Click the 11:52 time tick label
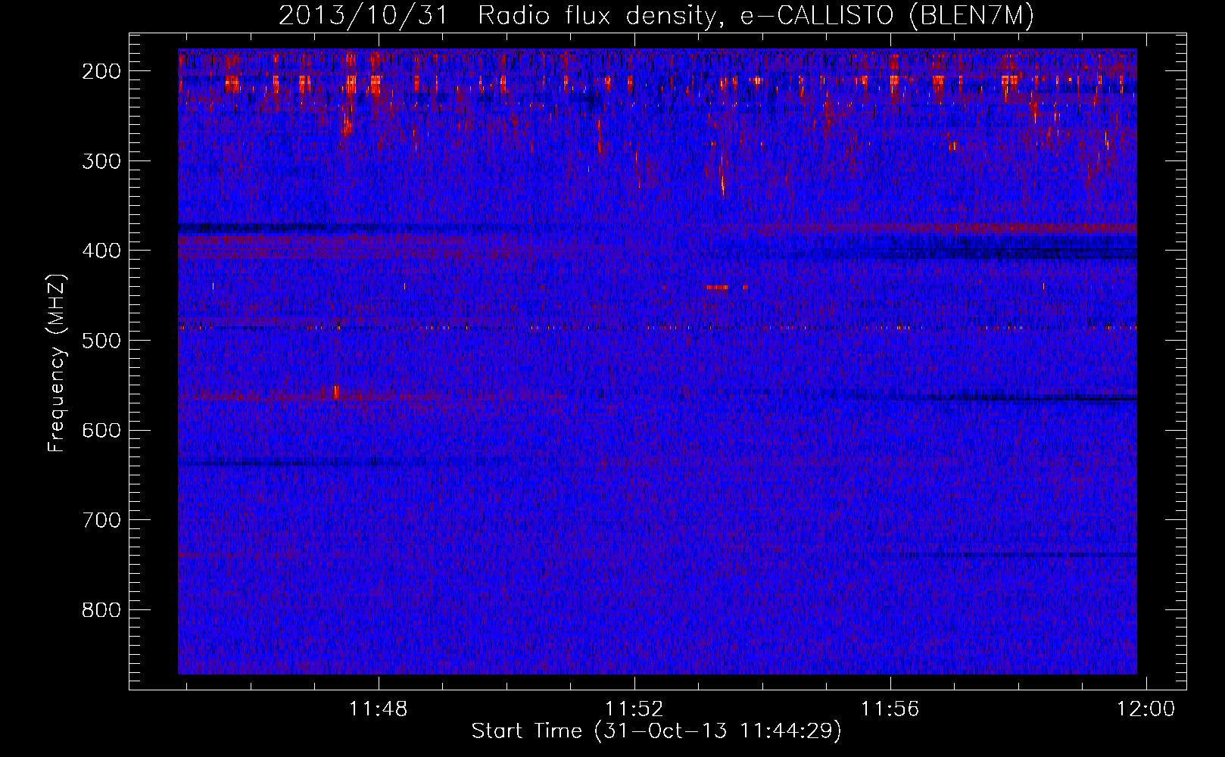This screenshot has height=757, width=1225. pos(634,709)
